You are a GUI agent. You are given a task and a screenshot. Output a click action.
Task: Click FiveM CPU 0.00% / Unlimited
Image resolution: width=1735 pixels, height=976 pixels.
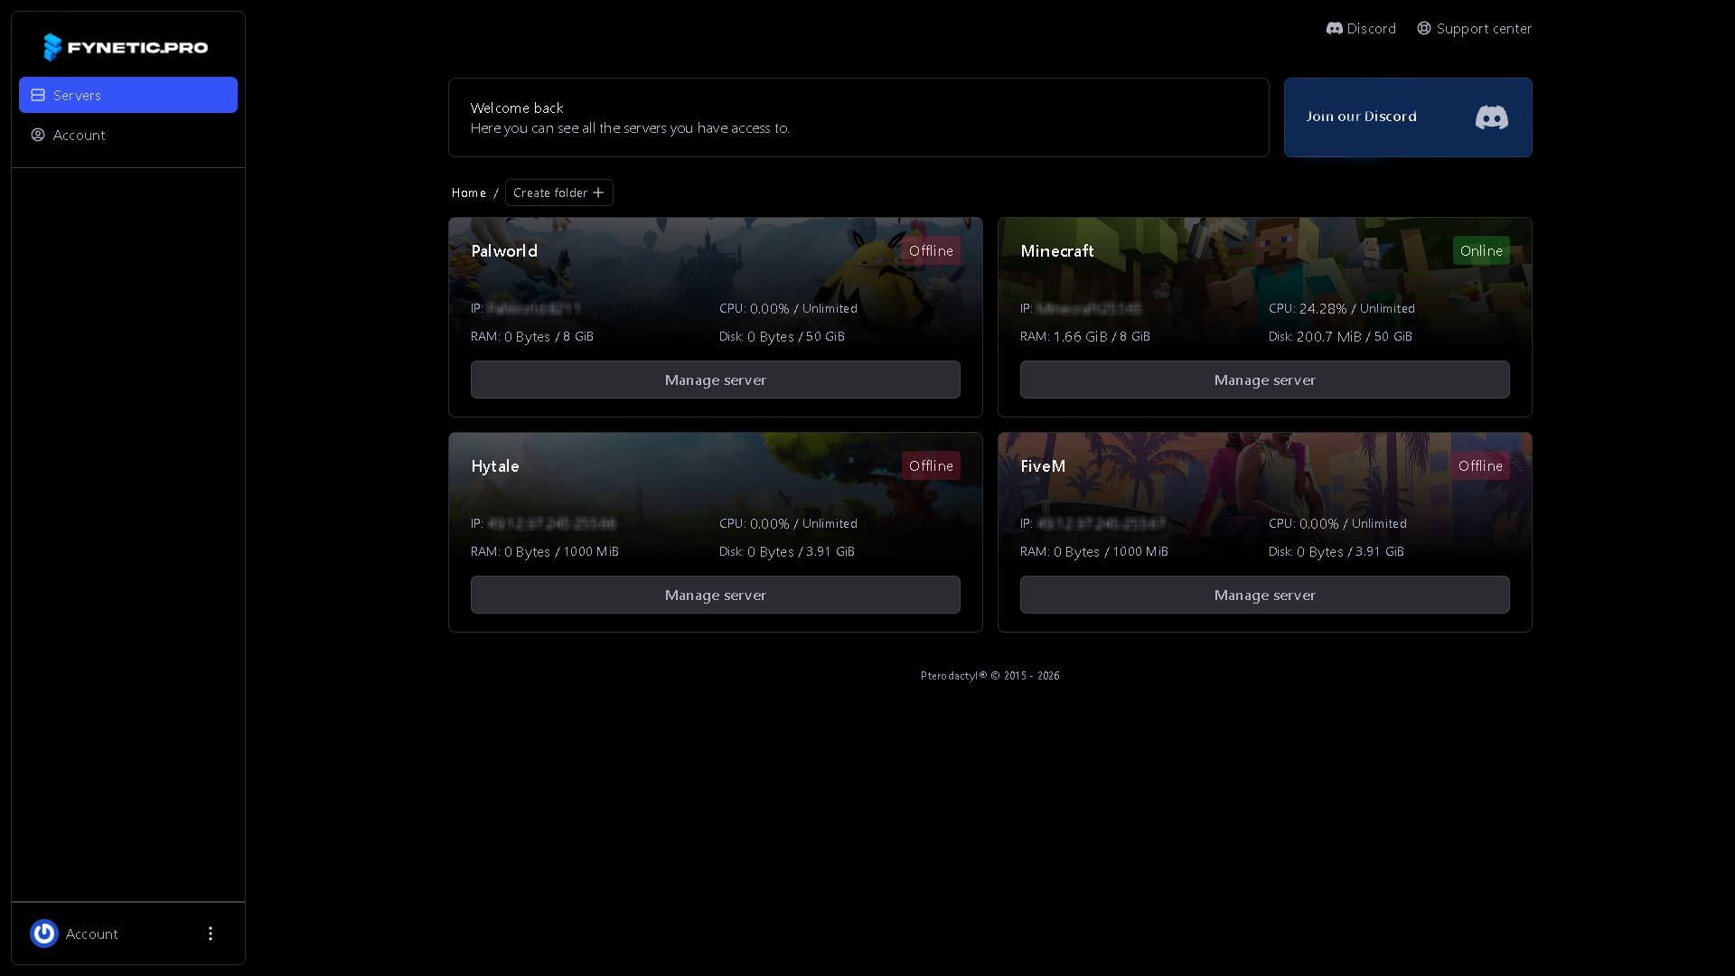(1338, 523)
